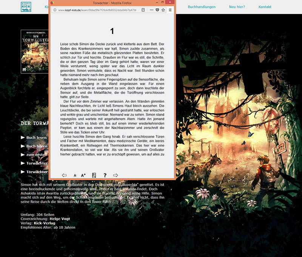Image resolution: width=302 pixels, height=257 pixels.
Task: Open page actions three-dots menu
Action: (x=152, y=10)
